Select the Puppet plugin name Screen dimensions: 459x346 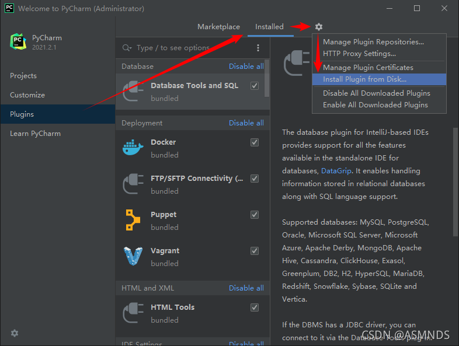[x=164, y=215]
